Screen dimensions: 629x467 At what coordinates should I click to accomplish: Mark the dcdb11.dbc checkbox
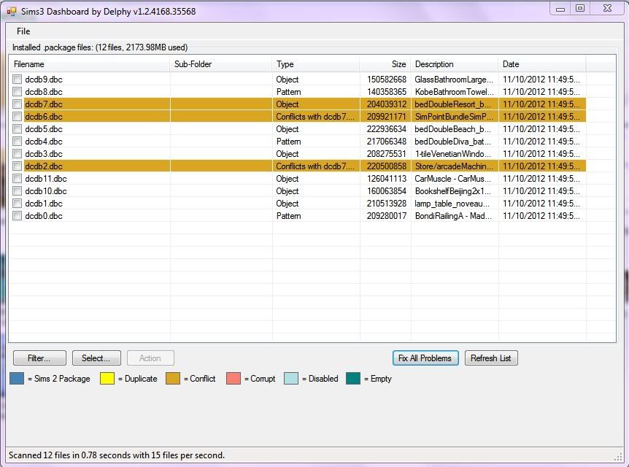point(17,179)
